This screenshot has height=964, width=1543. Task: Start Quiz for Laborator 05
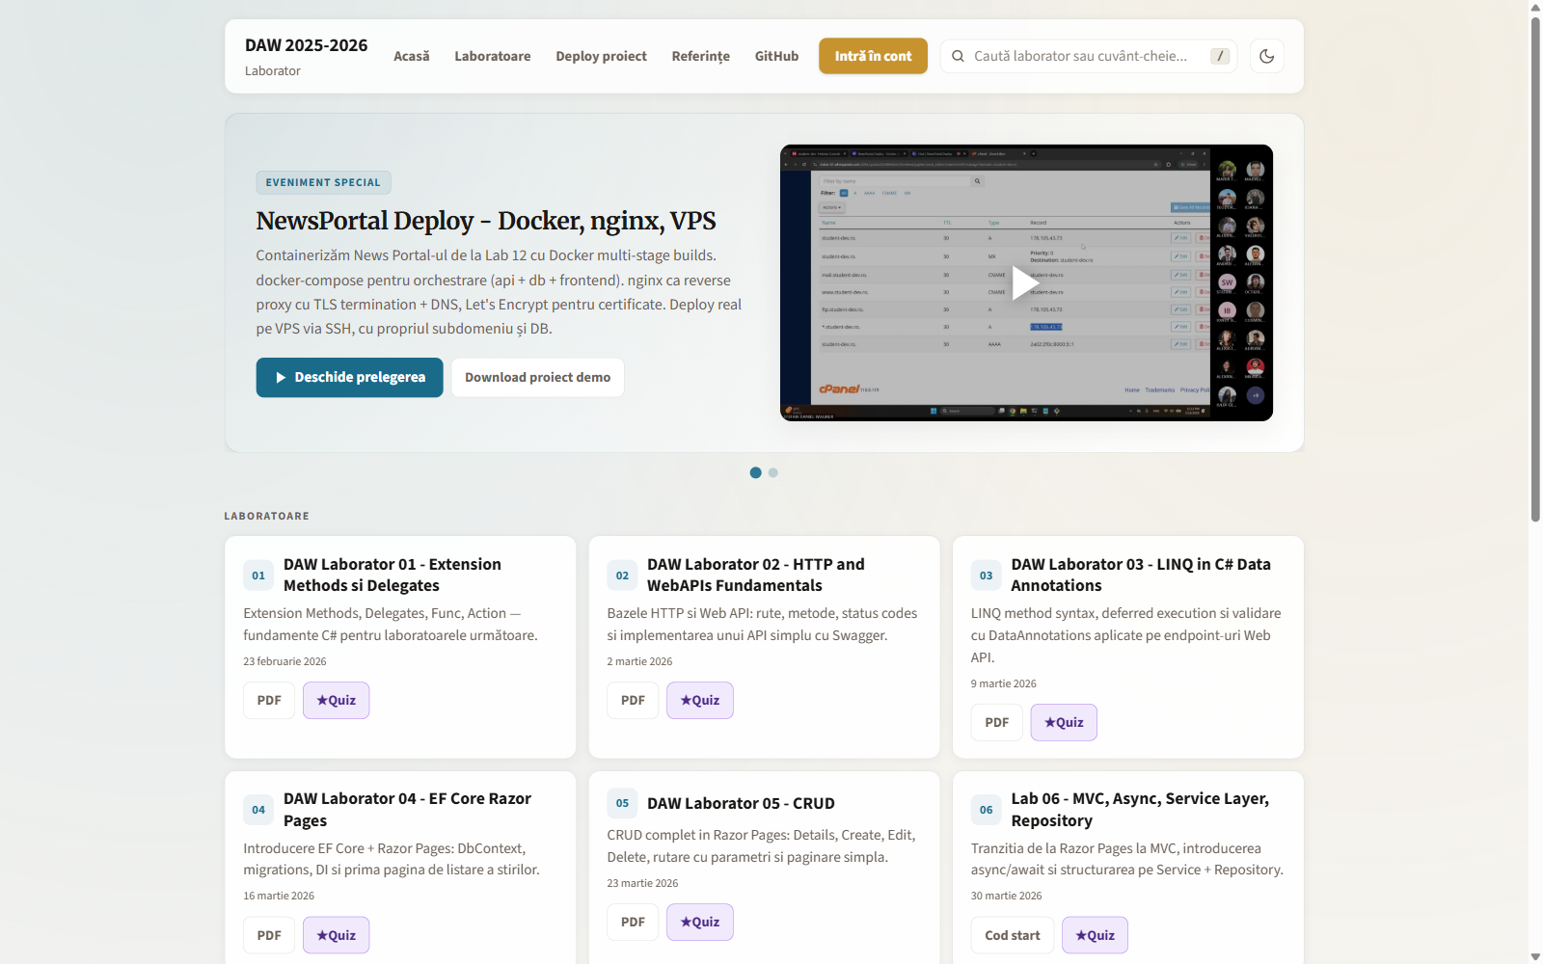click(699, 923)
